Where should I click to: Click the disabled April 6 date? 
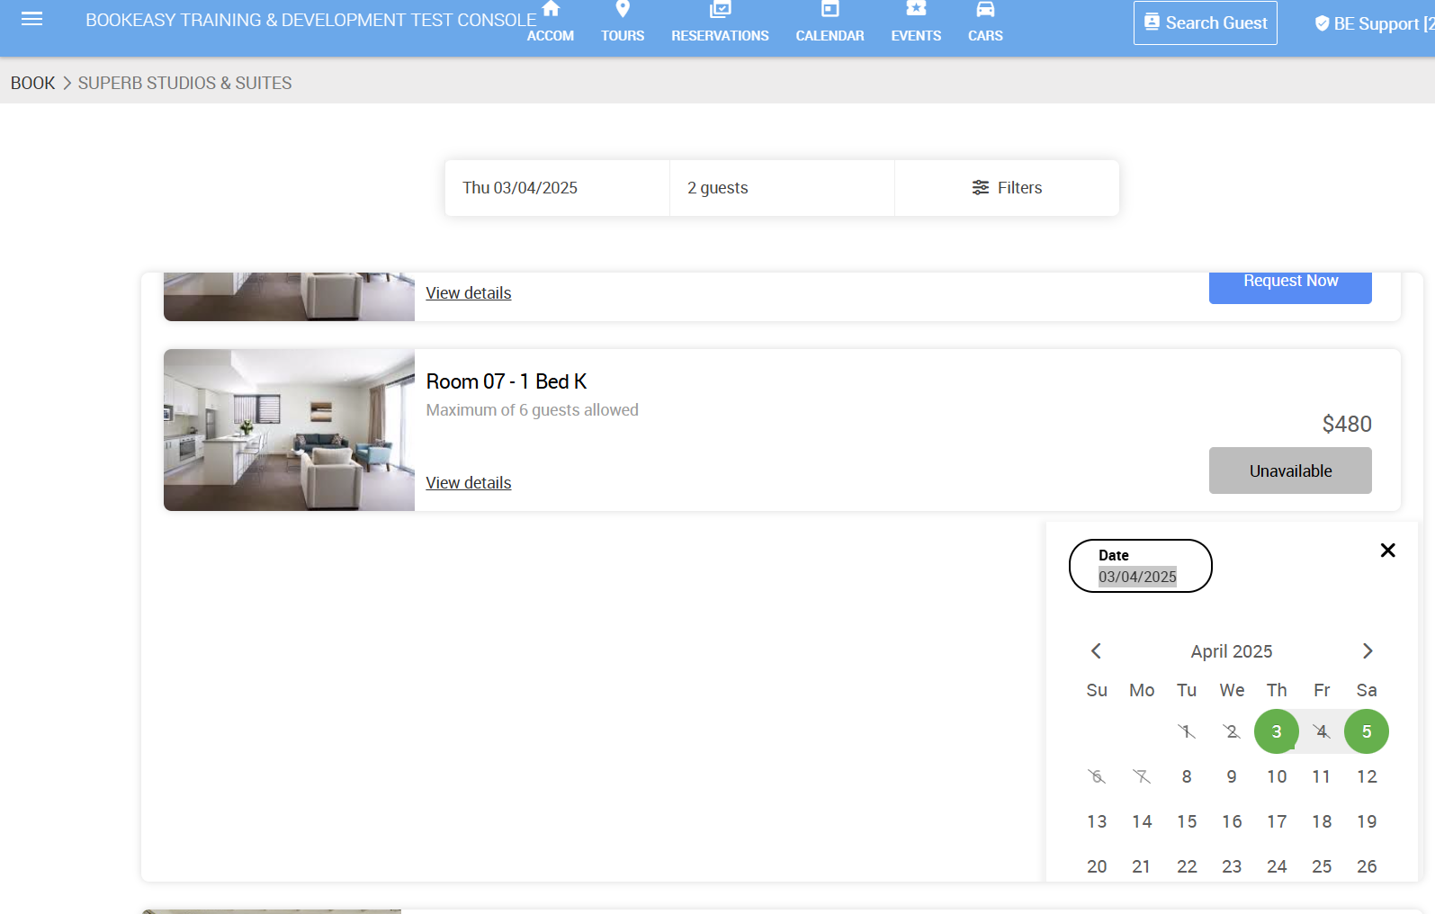1097,776
